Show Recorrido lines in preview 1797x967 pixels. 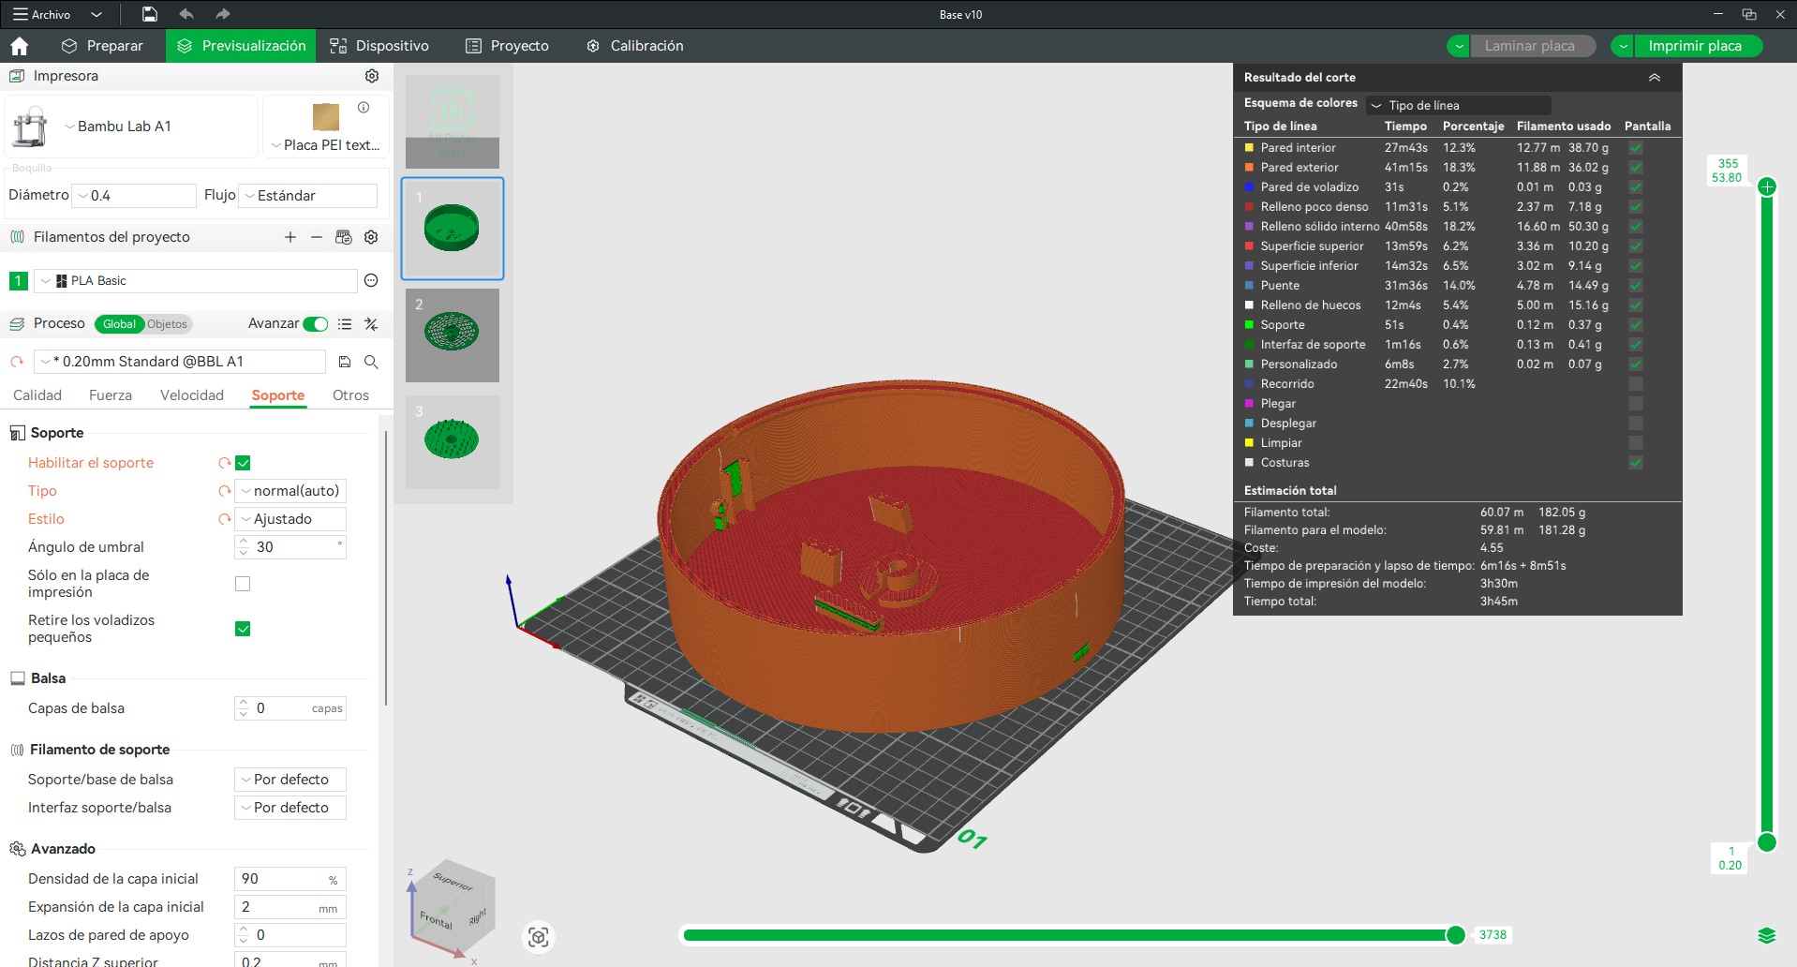(x=1635, y=384)
